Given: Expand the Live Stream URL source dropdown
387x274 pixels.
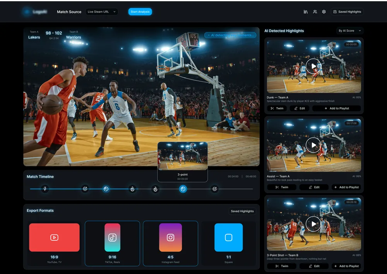Looking at the screenshot, I should point(102,12).
